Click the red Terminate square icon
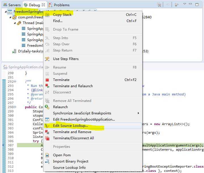This screenshot has height=173, width=204. point(47,80)
